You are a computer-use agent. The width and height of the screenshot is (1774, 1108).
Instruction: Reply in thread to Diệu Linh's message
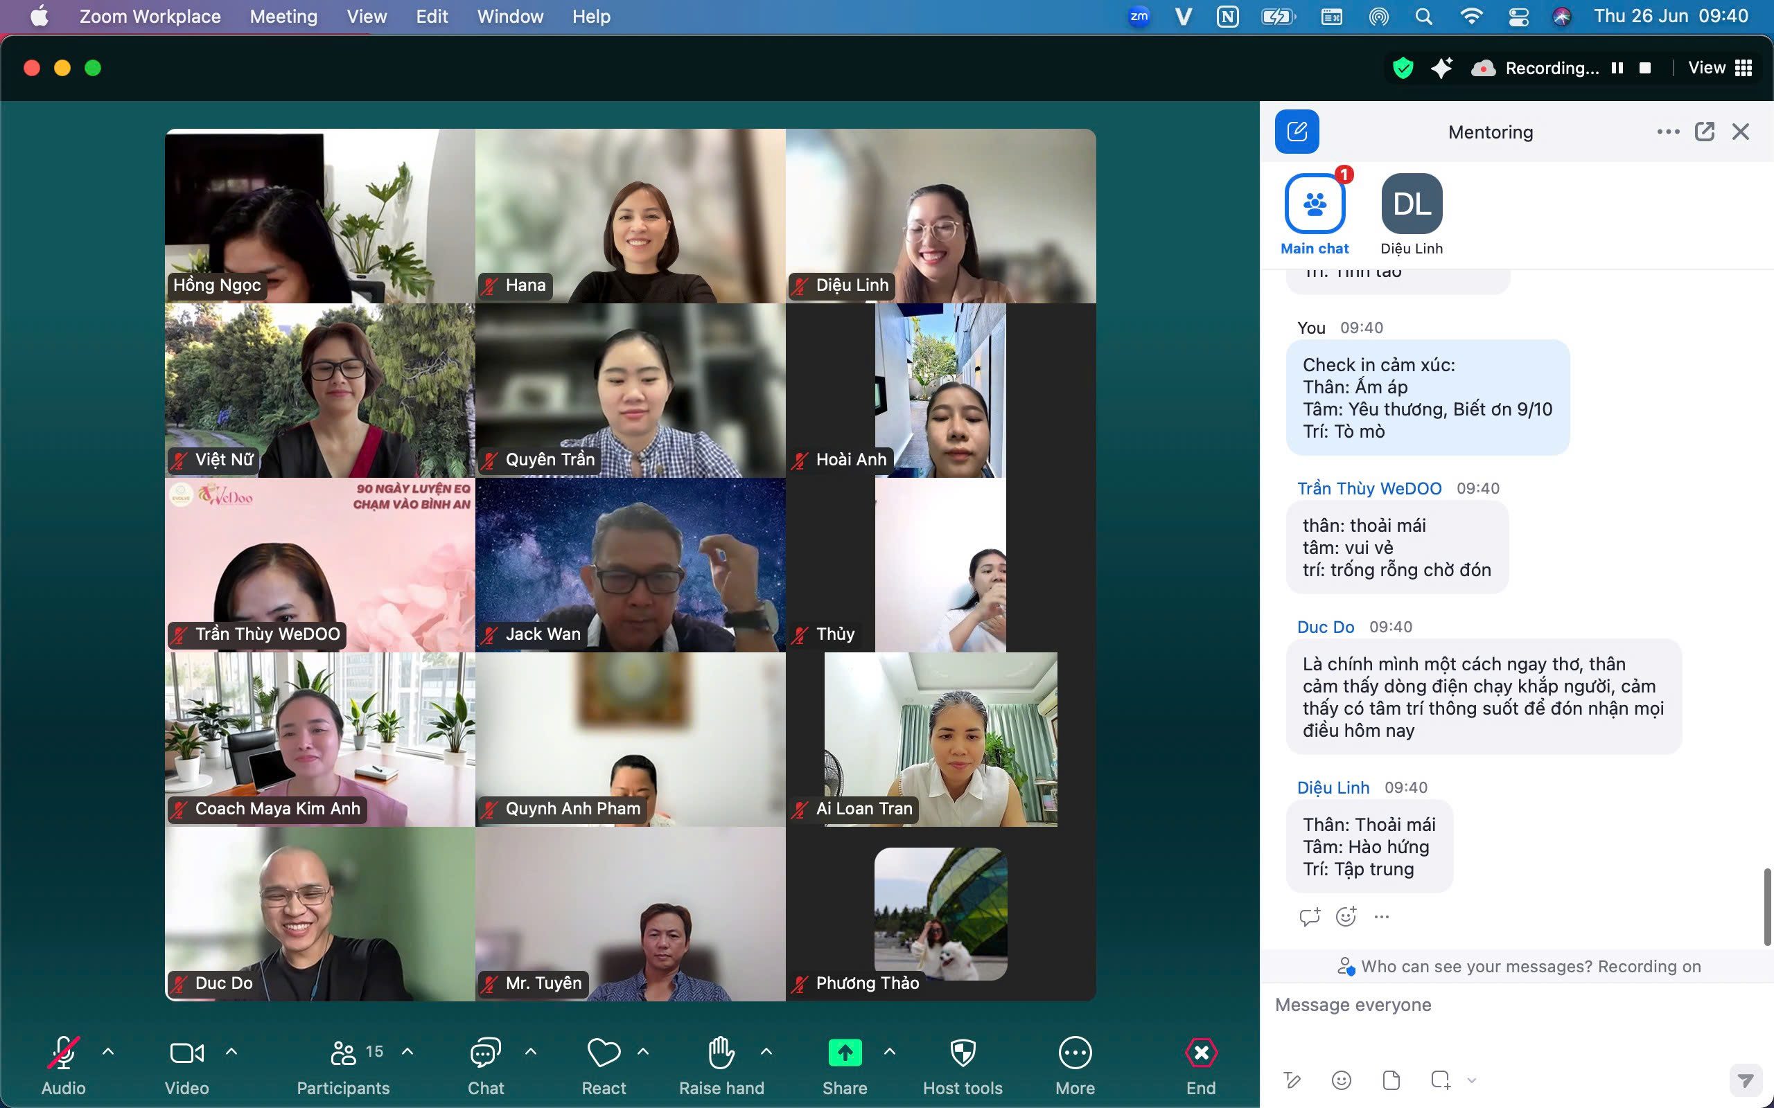[x=1309, y=917]
